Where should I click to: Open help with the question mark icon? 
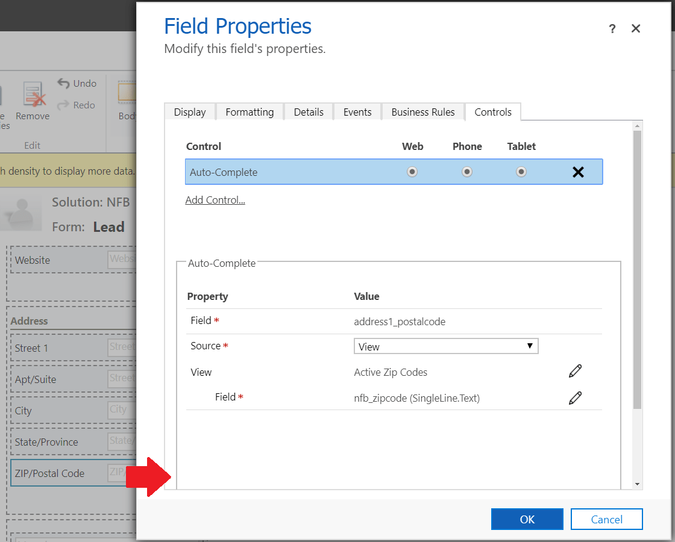[612, 28]
